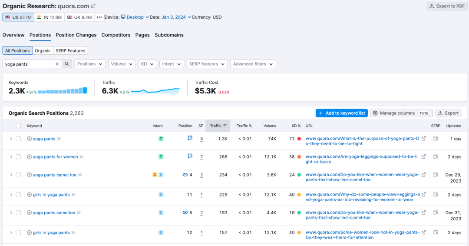View SERP snapshot for 'yoga pants cameltoe'
Viewport: 469px width, 246px height.
click(x=436, y=213)
